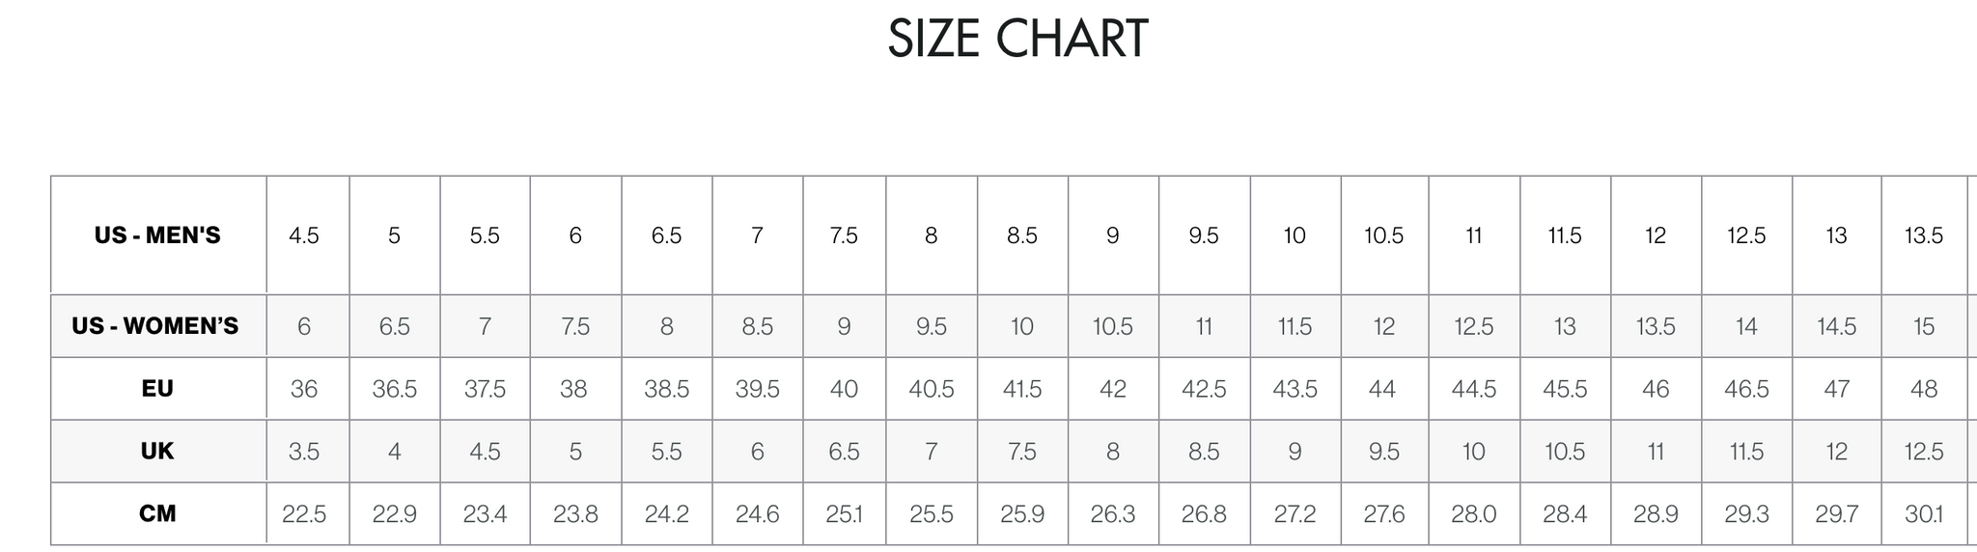Screen dimensions: 1977x552
Task: Select the 30.1 CM cell
Action: pos(1924,514)
